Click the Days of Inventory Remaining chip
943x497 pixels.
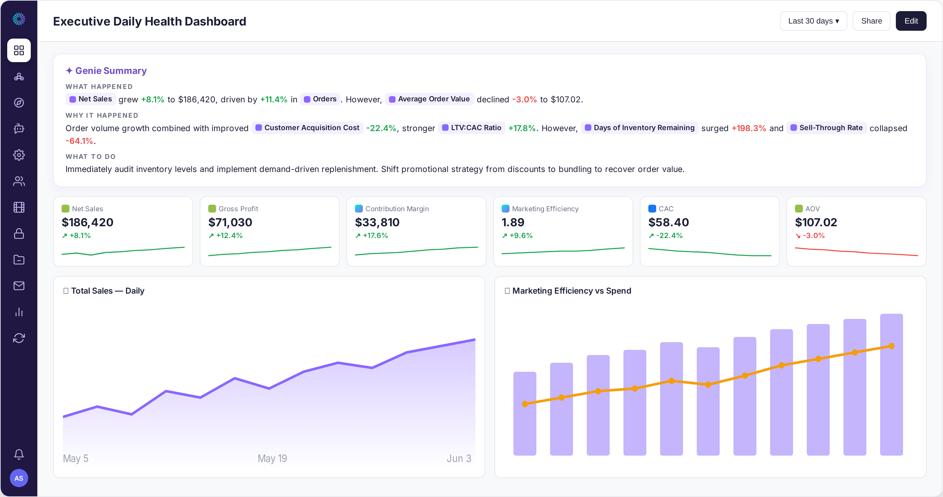(x=639, y=128)
